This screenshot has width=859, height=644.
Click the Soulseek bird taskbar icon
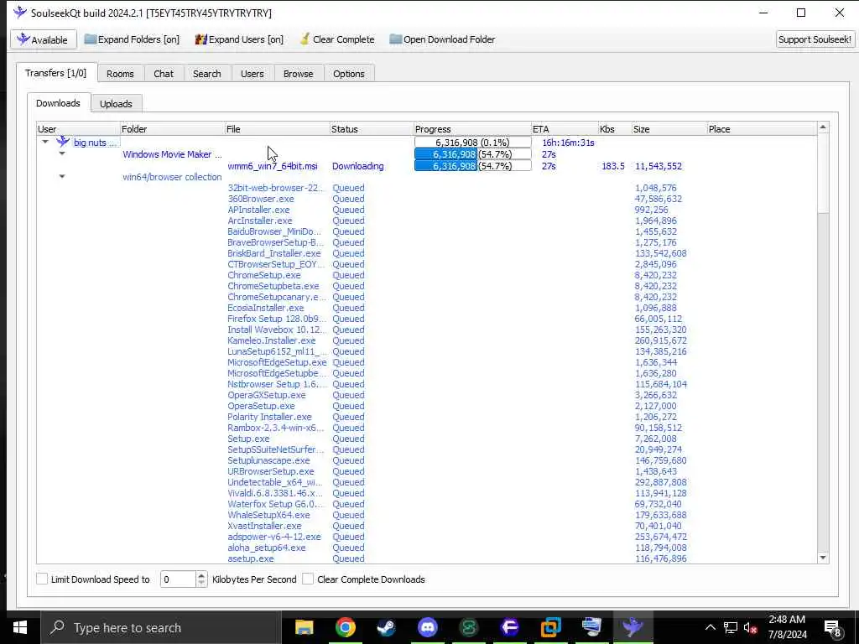633,627
